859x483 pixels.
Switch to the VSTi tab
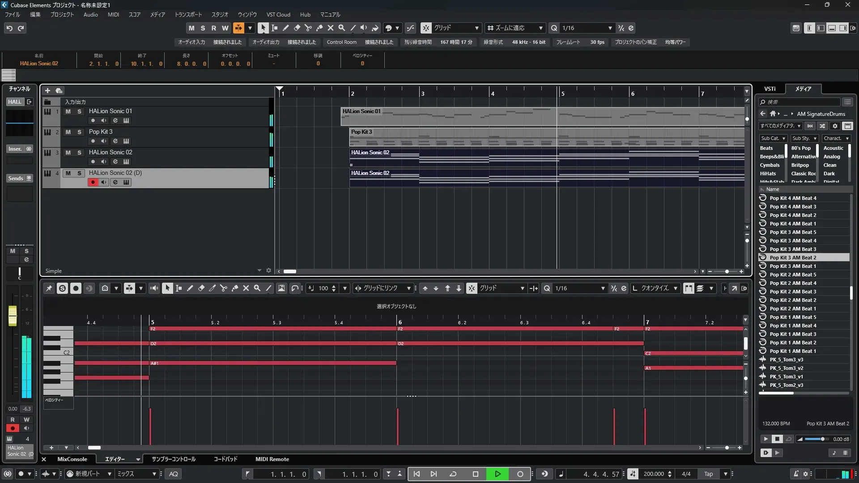point(770,89)
